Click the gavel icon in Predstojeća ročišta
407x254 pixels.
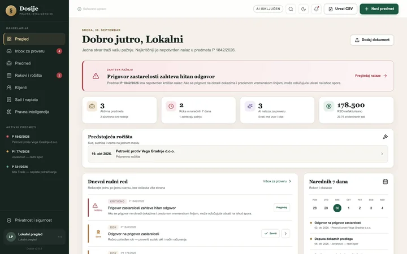385,137
